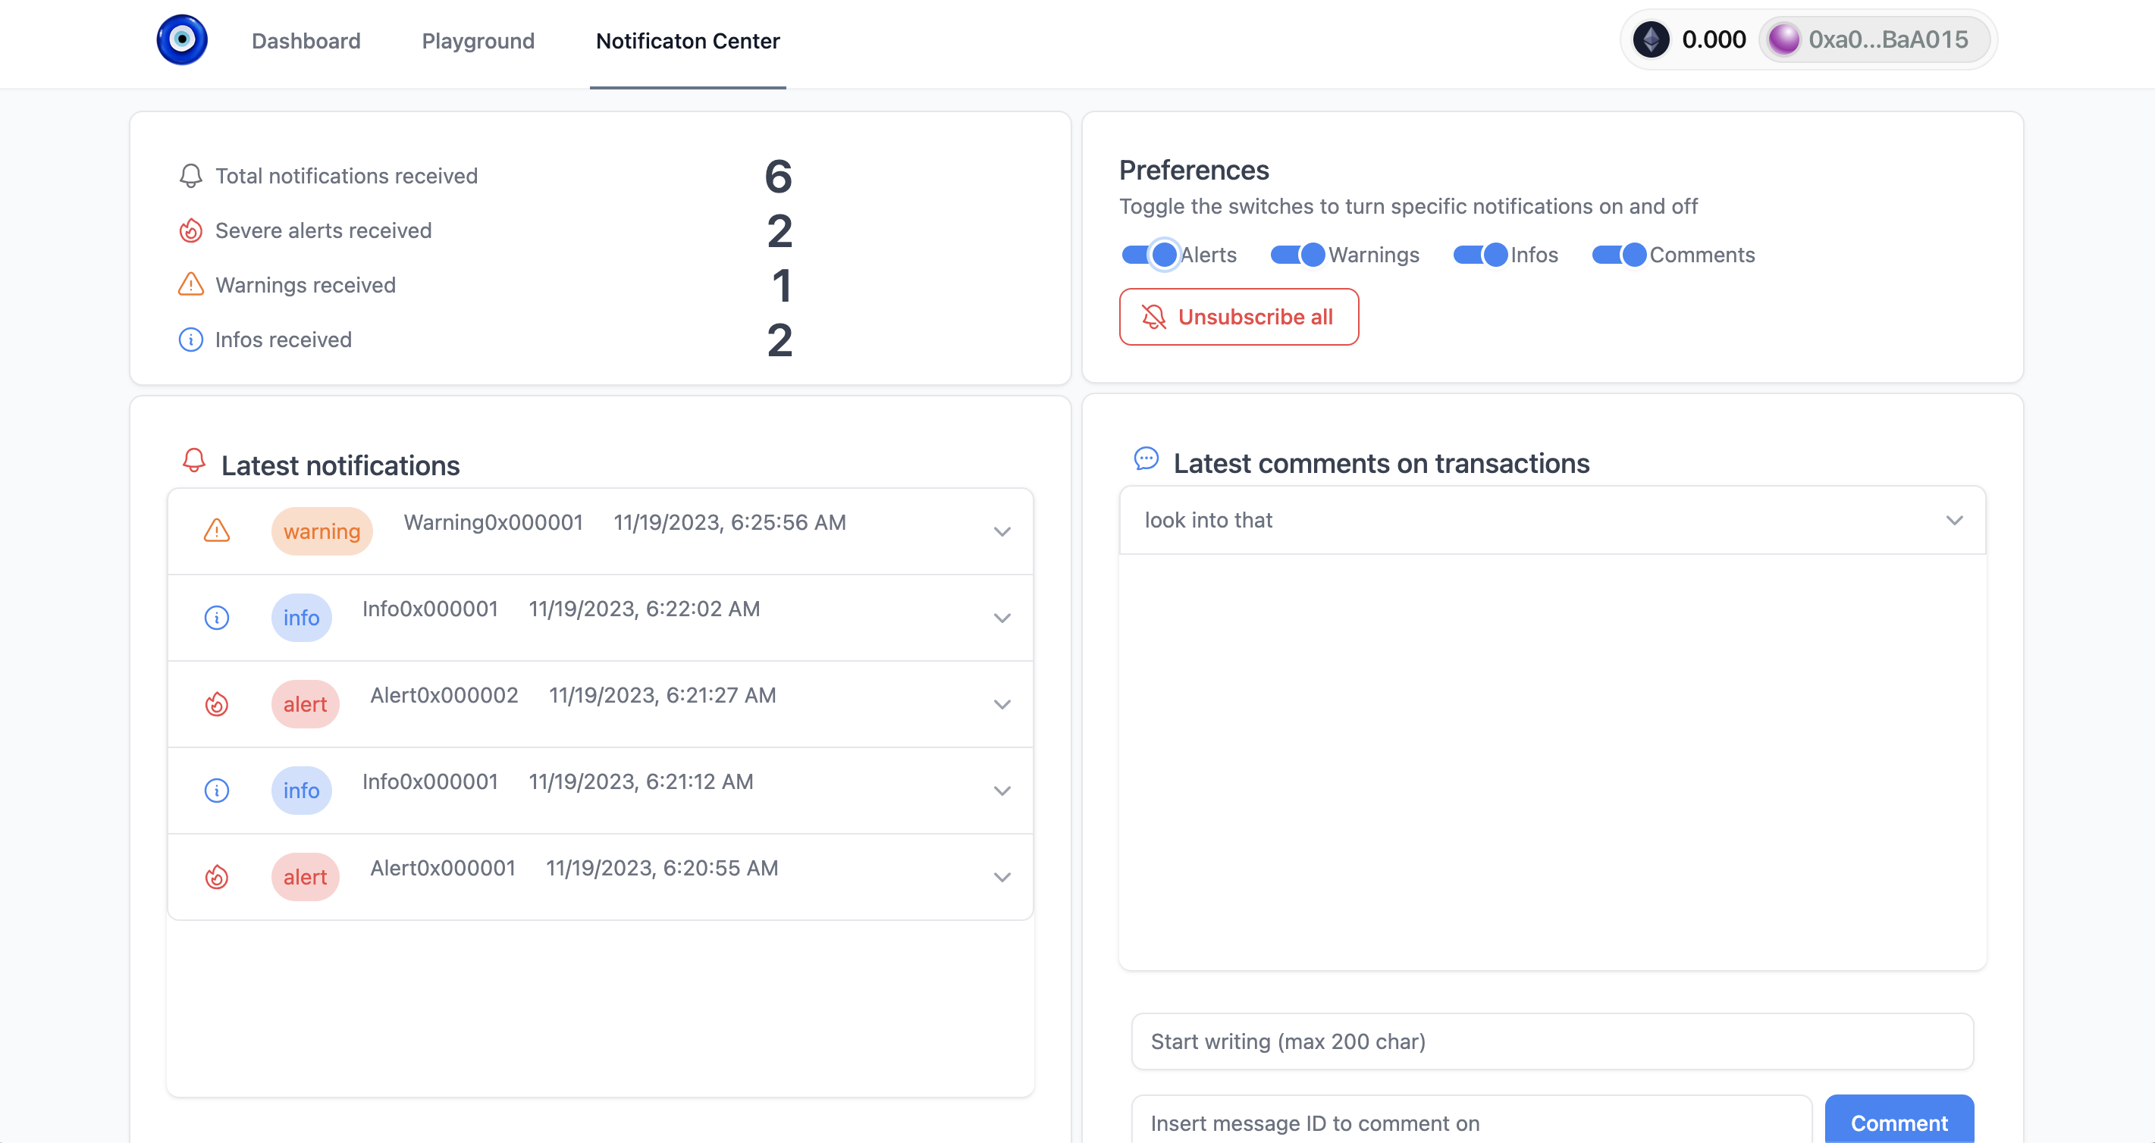2155x1143 pixels.
Task: Click warning triangle icon in Warning0x000001 row
Action: (x=217, y=530)
